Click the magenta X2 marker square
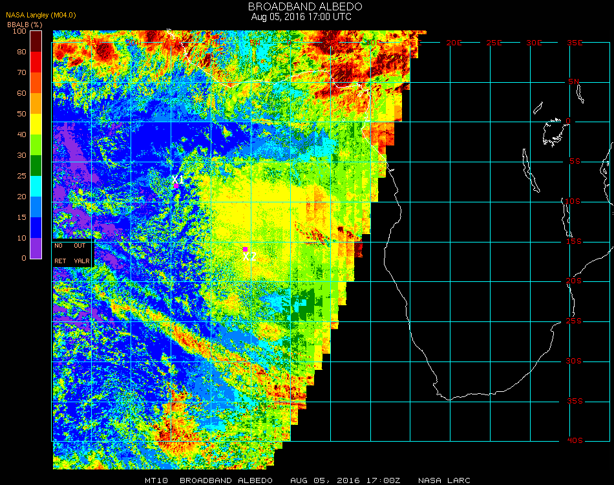This screenshot has width=614, height=485. 245,249
